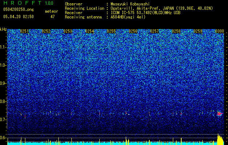The image size is (228, 145).
Task: Click the 'Receiving antenna' label
Action: [x=83, y=17]
